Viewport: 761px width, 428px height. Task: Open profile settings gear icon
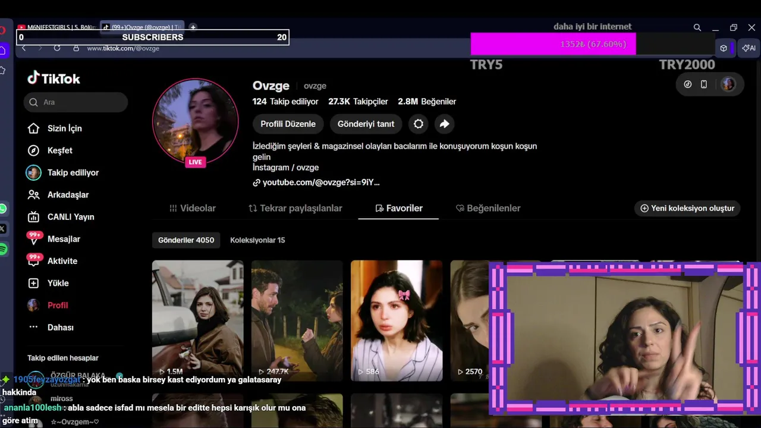pyautogui.click(x=419, y=124)
